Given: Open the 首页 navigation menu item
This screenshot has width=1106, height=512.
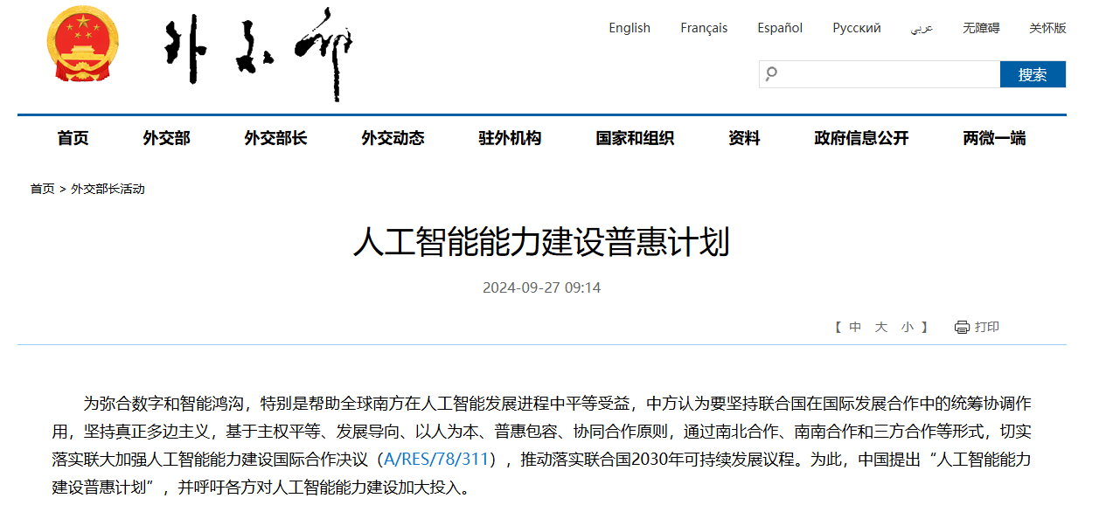Looking at the screenshot, I should (x=73, y=138).
